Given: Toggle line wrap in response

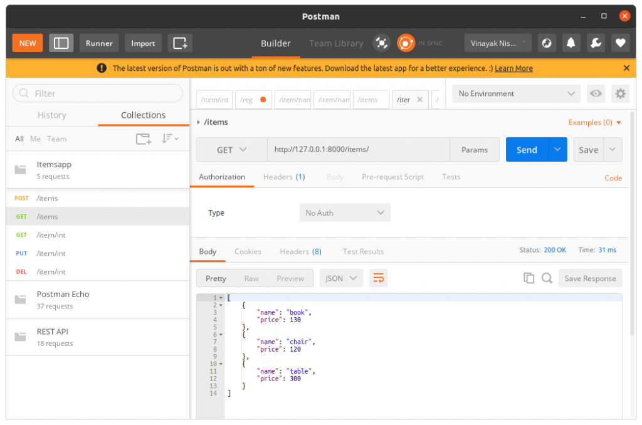Looking at the screenshot, I should point(379,278).
